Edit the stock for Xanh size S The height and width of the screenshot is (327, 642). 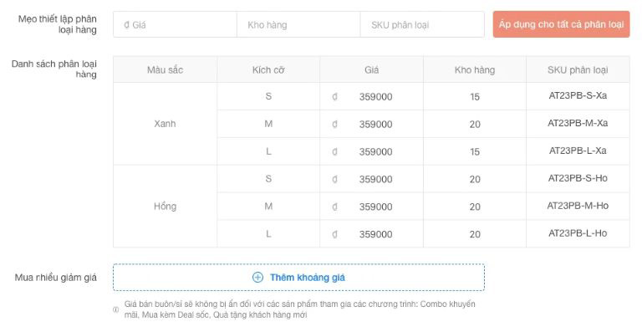click(x=475, y=97)
